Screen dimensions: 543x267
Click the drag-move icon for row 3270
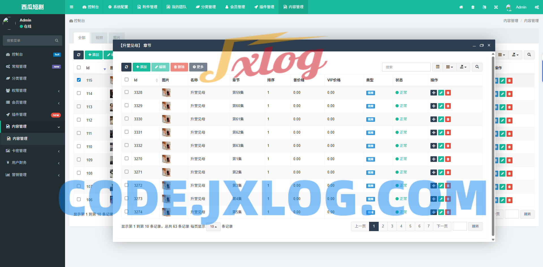tap(434, 159)
